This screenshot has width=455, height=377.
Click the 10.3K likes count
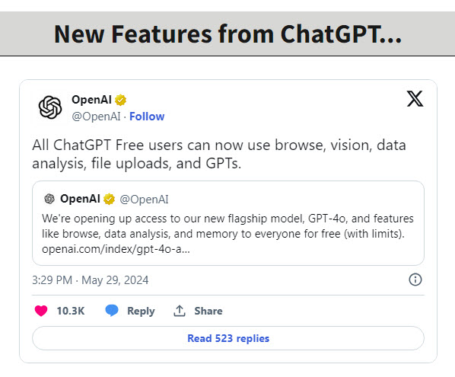[x=71, y=311]
